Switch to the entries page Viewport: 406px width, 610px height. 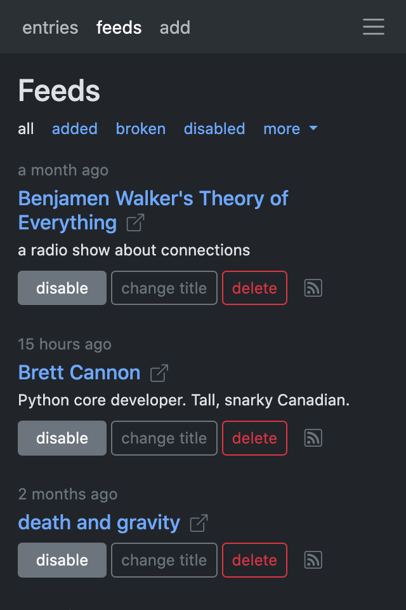(x=50, y=27)
